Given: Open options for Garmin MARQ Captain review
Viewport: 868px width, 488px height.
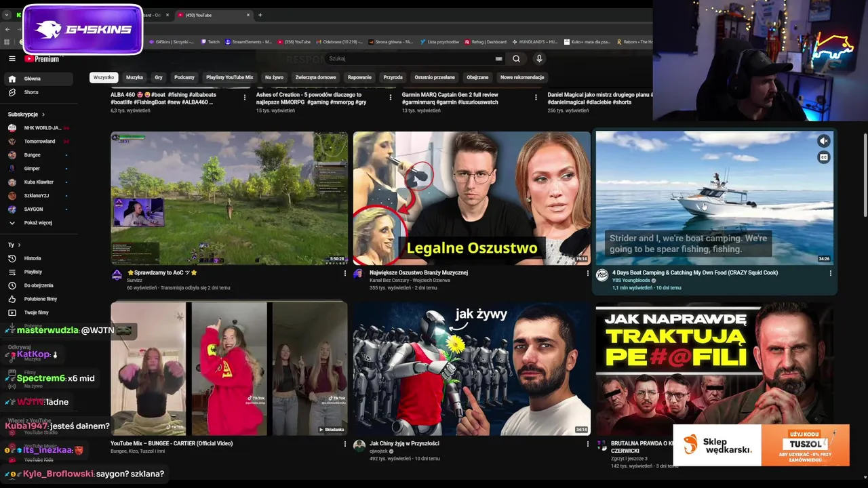Looking at the screenshot, I should point(536,98).
